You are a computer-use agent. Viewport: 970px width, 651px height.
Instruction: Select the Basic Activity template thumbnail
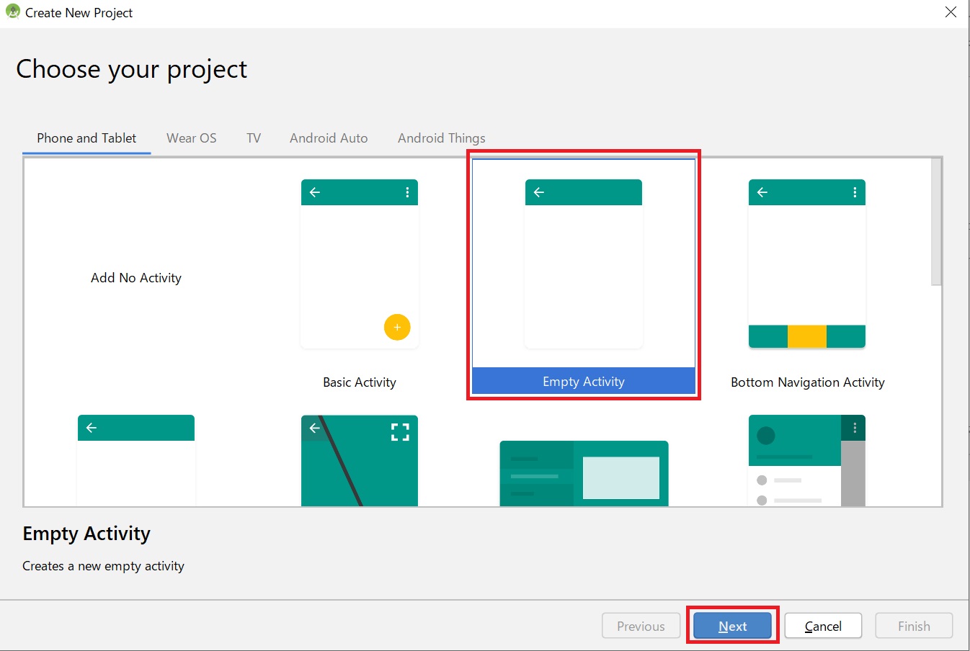click(x=360, y=264)
